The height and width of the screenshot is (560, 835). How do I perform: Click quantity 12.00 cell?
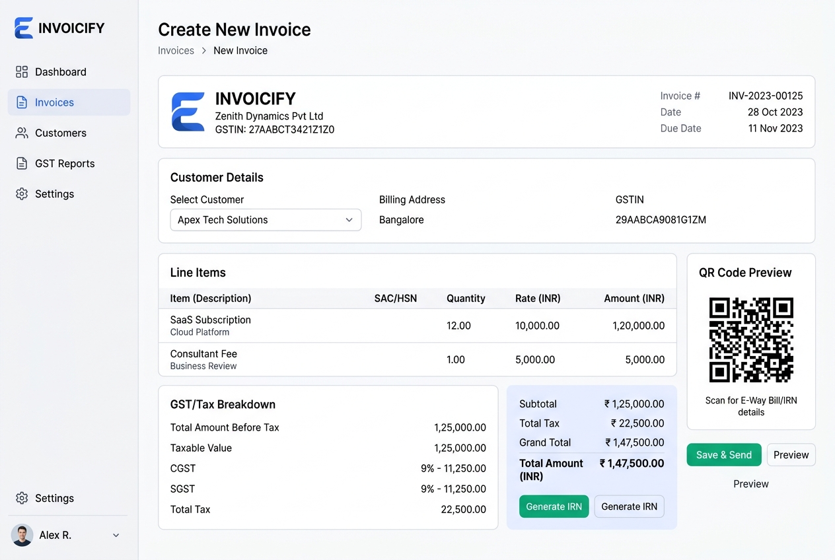[x=458, y=326]
